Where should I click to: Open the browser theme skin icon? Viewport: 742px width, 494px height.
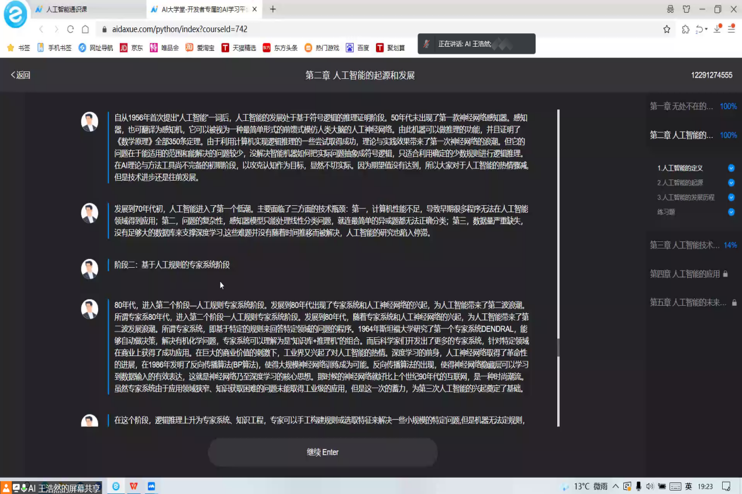coord(686,9)
